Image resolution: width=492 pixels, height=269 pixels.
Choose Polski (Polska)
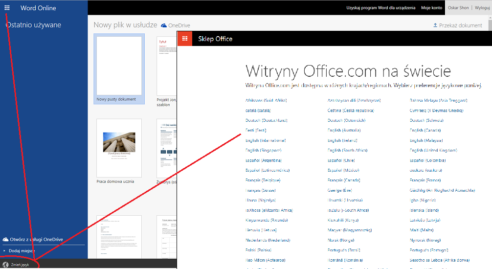(x=259, y=250)
